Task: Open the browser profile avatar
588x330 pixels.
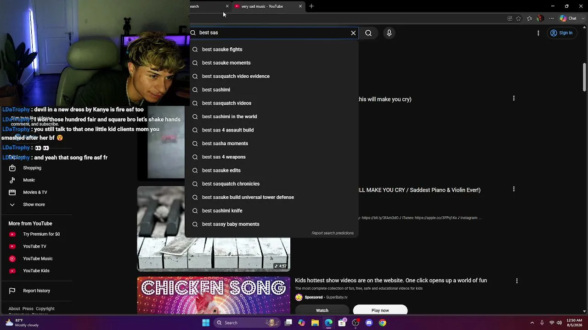Action: 540,18
